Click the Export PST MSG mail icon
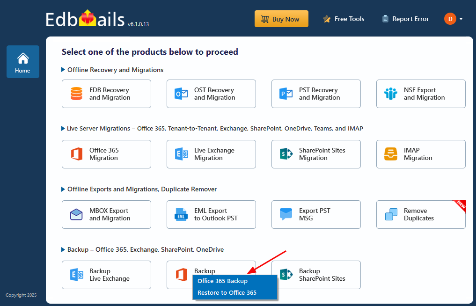Viewport: 476px width, 306px height. (286, 214)
